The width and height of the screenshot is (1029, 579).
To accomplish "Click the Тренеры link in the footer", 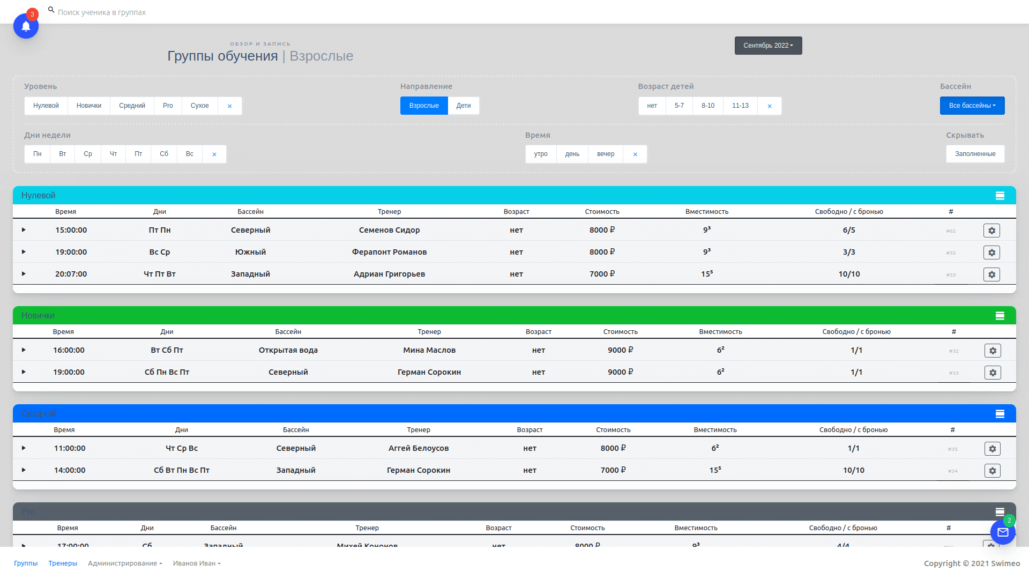I will [x=63, y=563].
